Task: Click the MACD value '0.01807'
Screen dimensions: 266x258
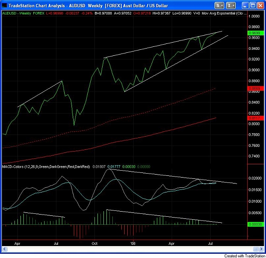Action: (99, 167)
